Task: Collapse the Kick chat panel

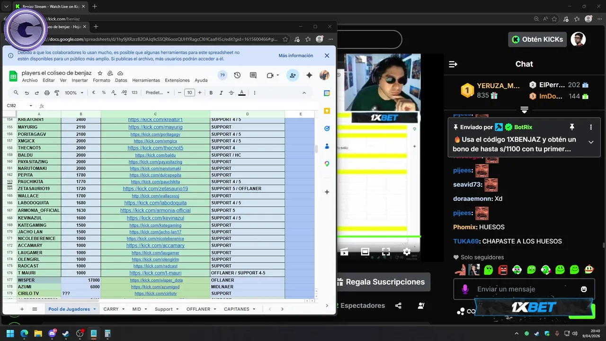Action: tap(453, 64)
